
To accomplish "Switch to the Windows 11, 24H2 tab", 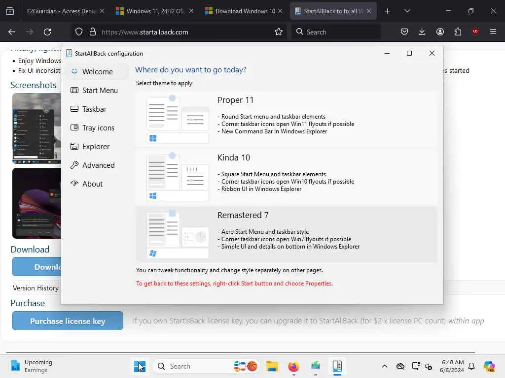I will pyautogui.click(x=154, y=11).
